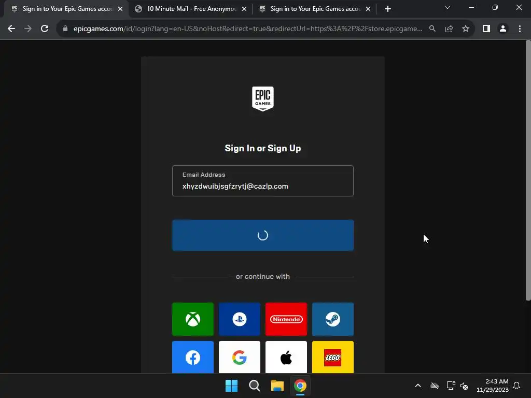Image resolution: width=531 pixels, height=398 pixels.
Task: Click the Email Address input field
Action: (x=263, y=181)
